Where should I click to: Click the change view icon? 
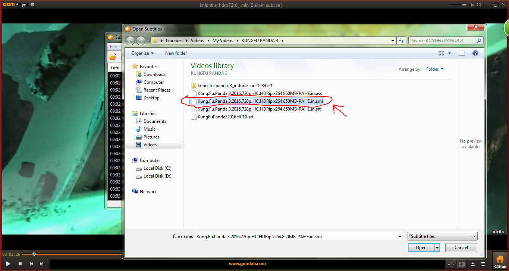(x=442, y=53)
